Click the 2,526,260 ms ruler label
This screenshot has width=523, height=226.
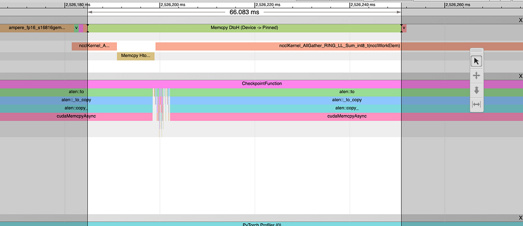[458, 5]
